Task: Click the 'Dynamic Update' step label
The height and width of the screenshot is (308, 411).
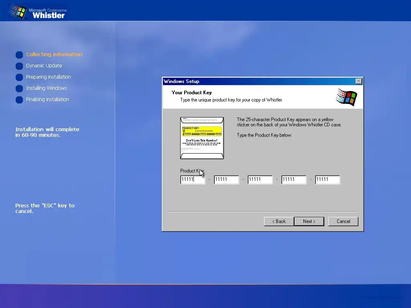Action: (44, 65)
